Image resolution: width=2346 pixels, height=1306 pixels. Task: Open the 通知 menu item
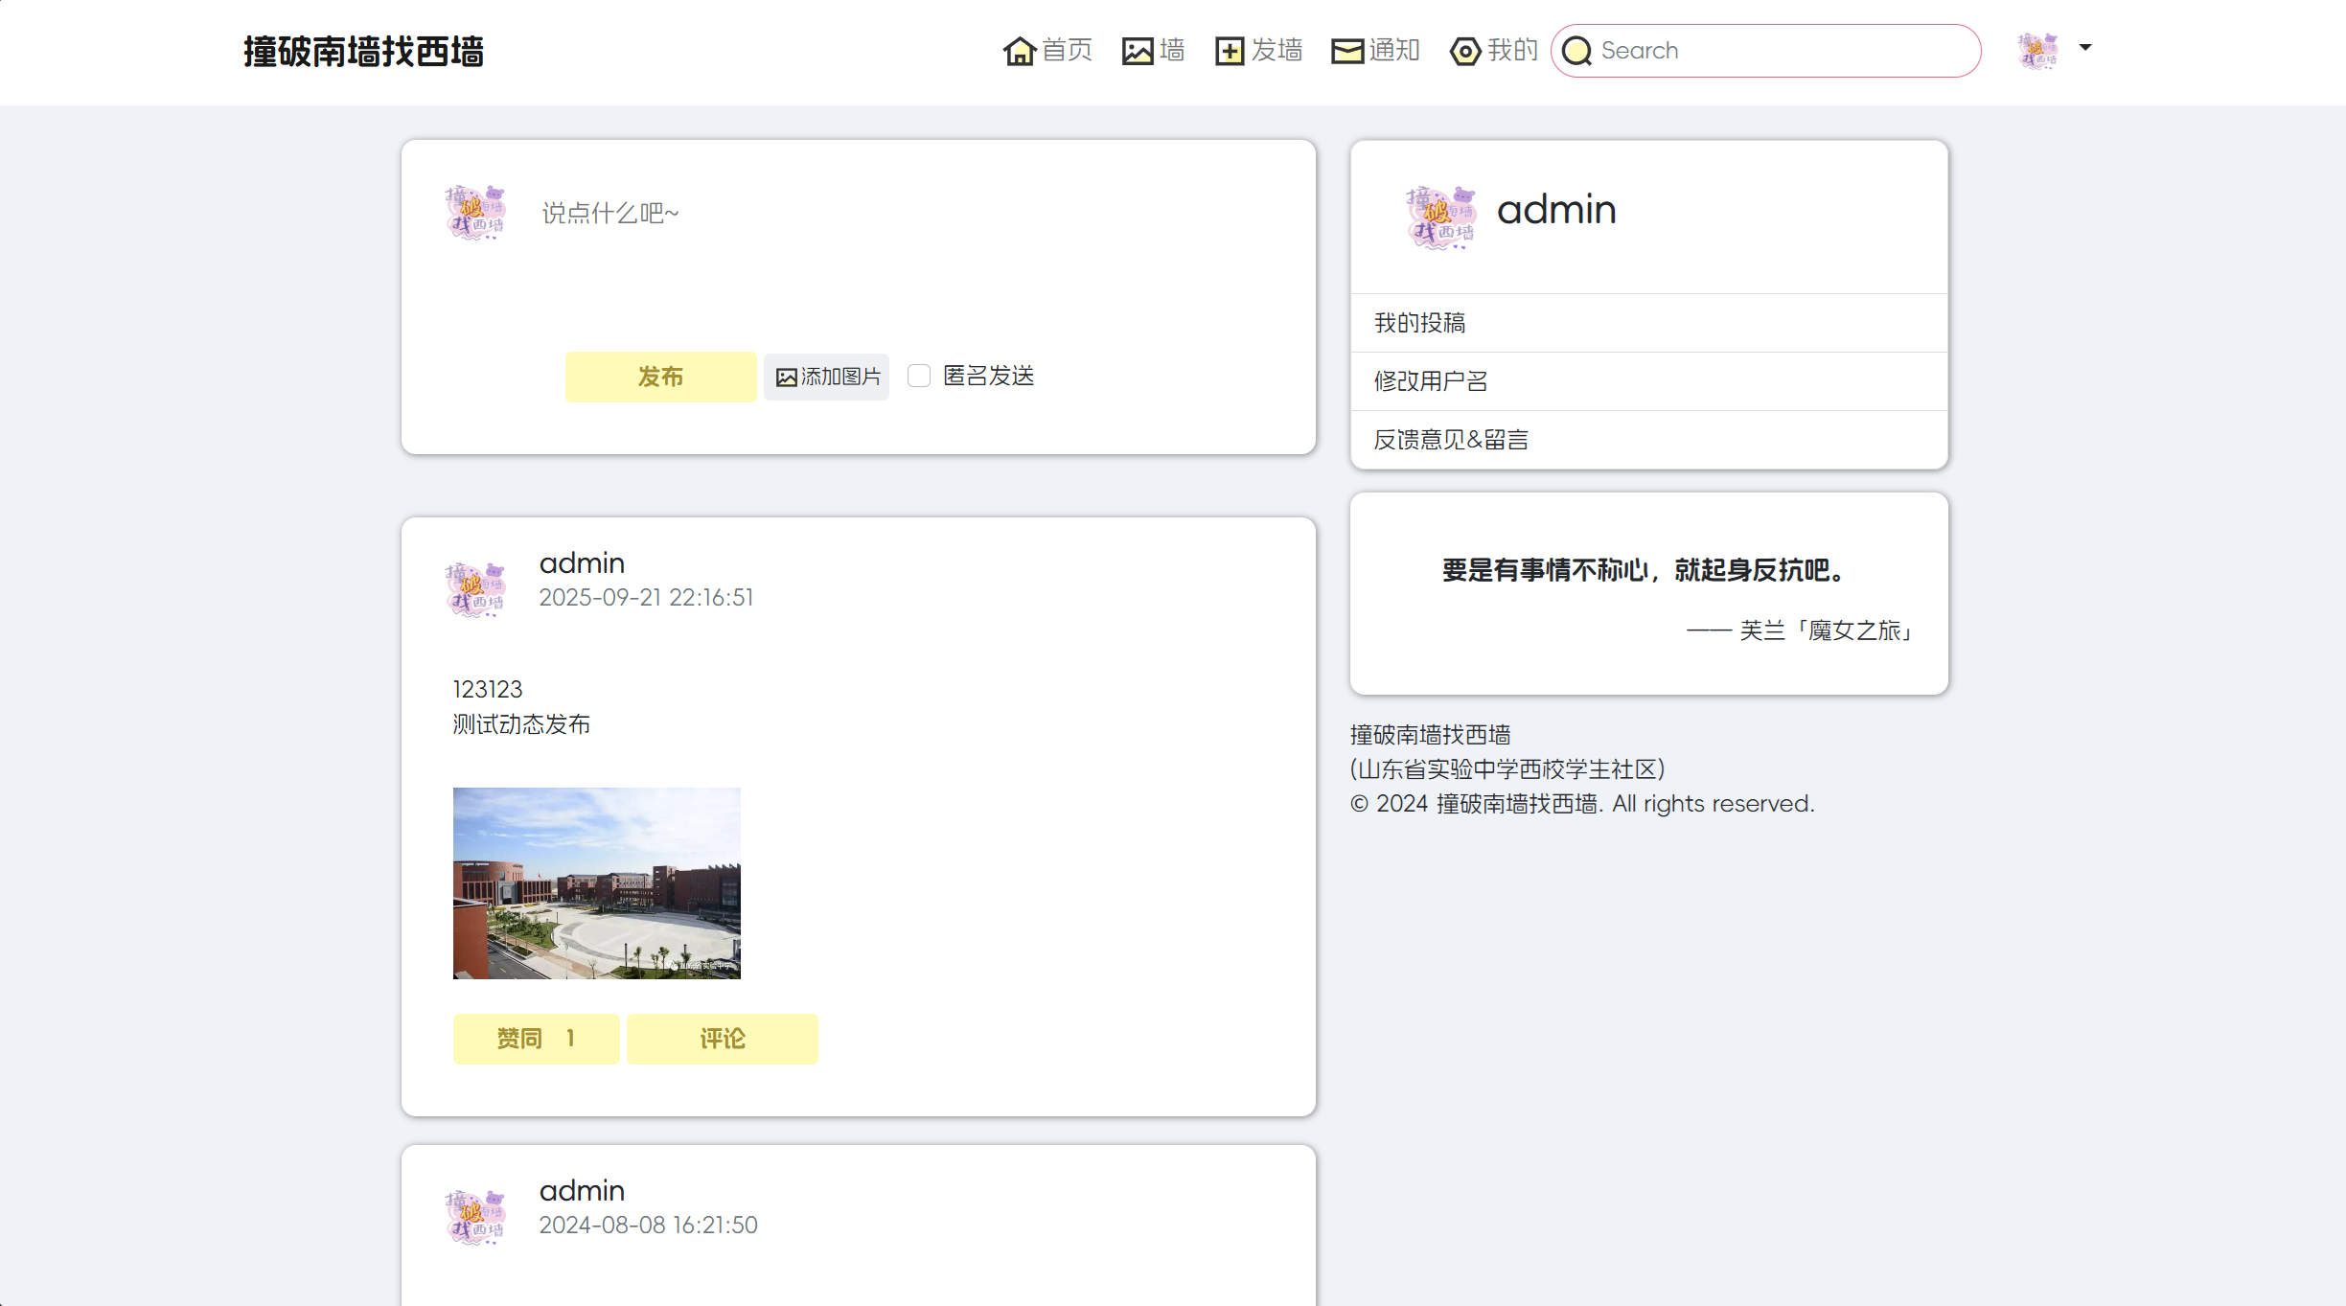(x=1374, y=50)
